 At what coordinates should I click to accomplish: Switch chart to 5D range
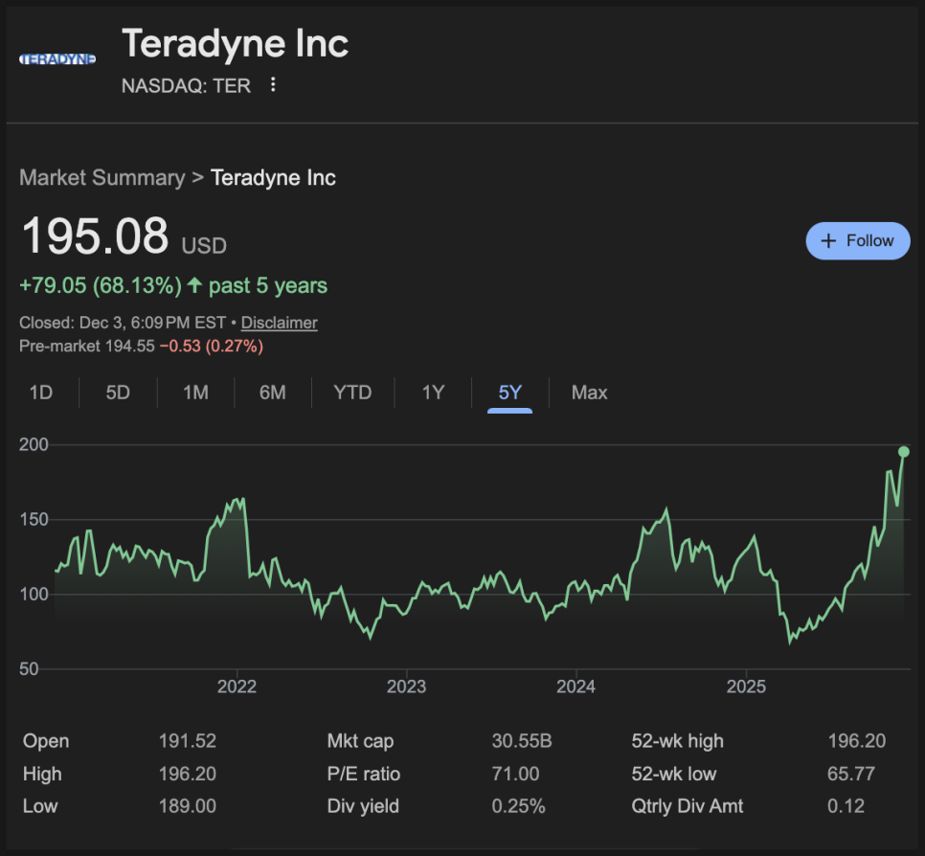pyautogui.click(x=118, y=393)
